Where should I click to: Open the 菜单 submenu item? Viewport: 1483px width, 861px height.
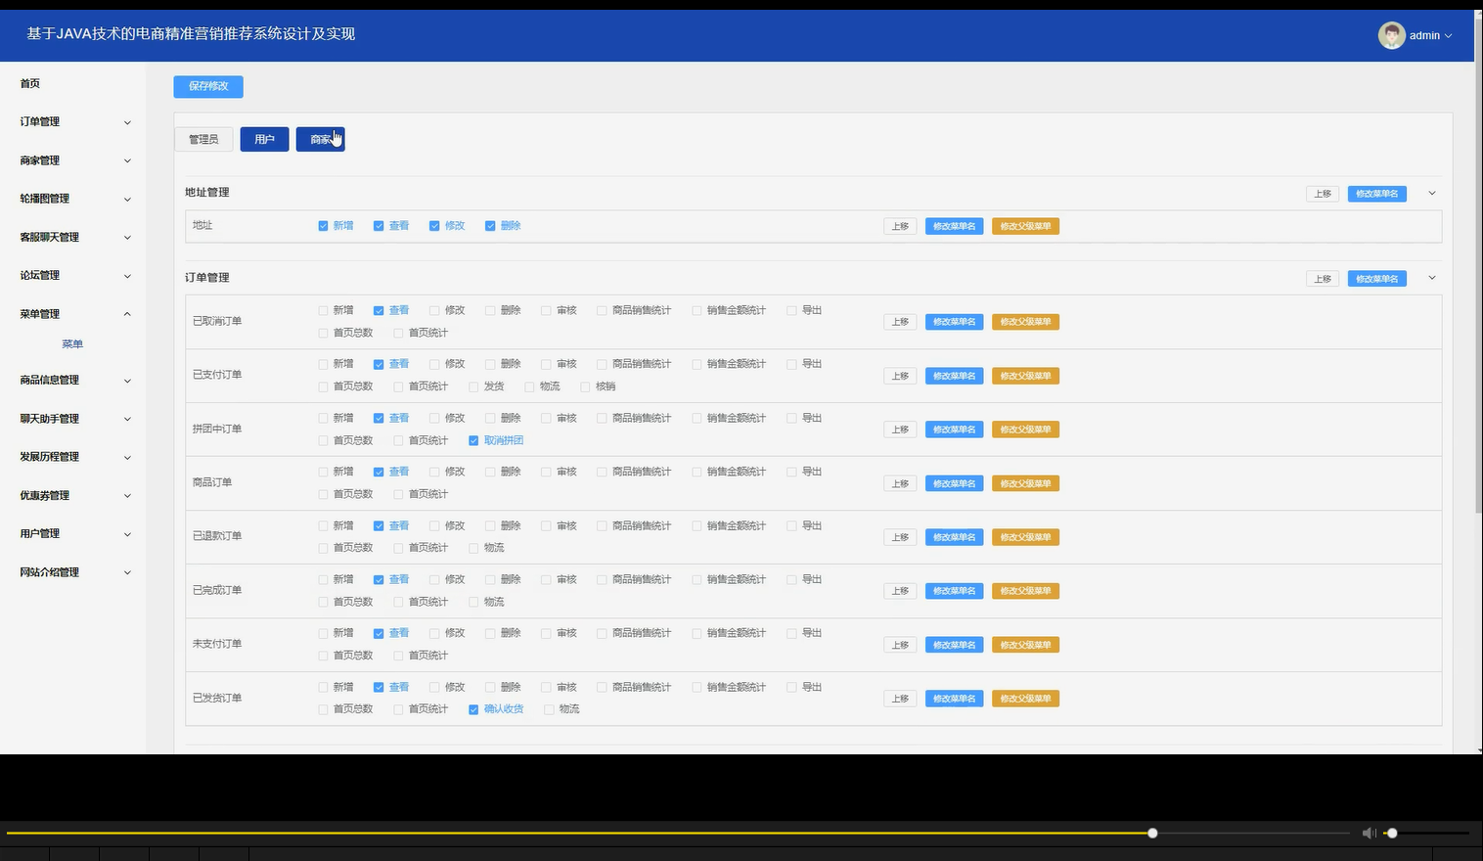pyautogui.click(x=72, y=344)
